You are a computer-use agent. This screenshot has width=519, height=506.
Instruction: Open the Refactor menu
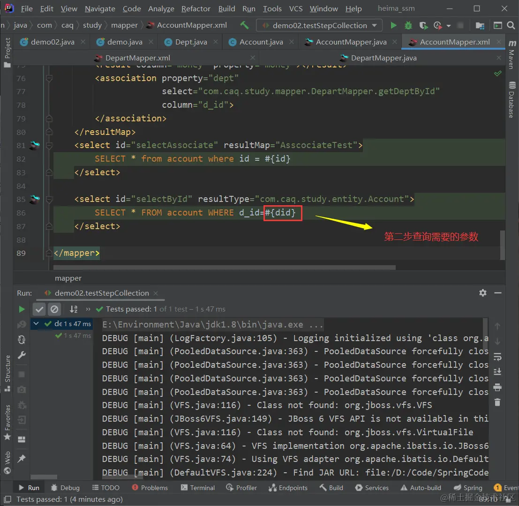(196, 8)
